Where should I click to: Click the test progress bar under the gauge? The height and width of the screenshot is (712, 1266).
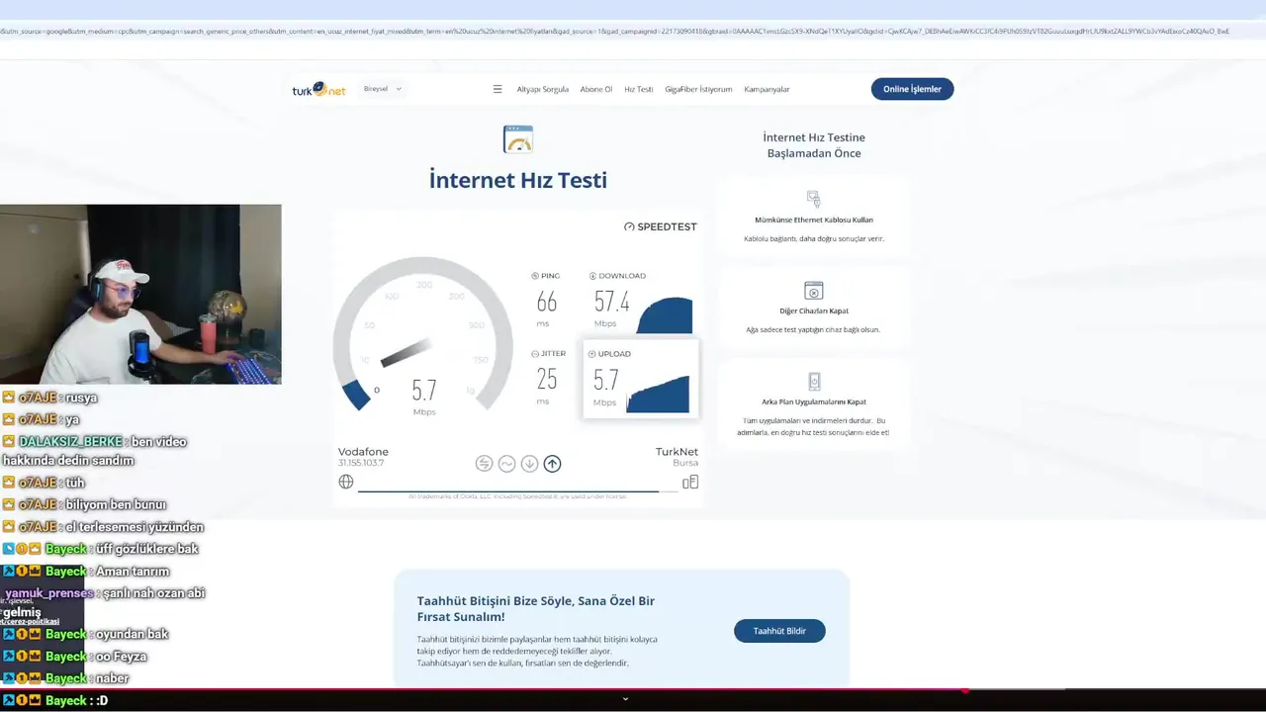click(517, 490)
